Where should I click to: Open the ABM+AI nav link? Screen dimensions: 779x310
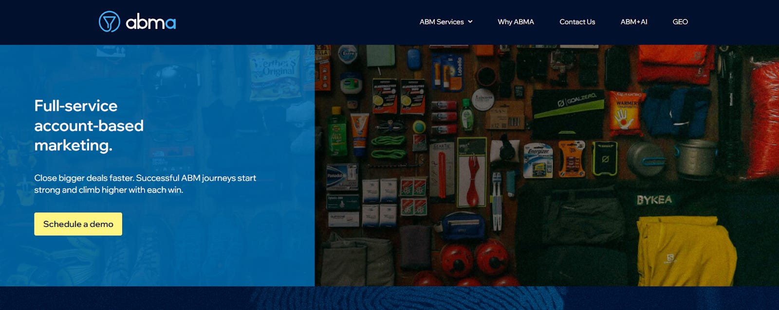click(634, 22)
